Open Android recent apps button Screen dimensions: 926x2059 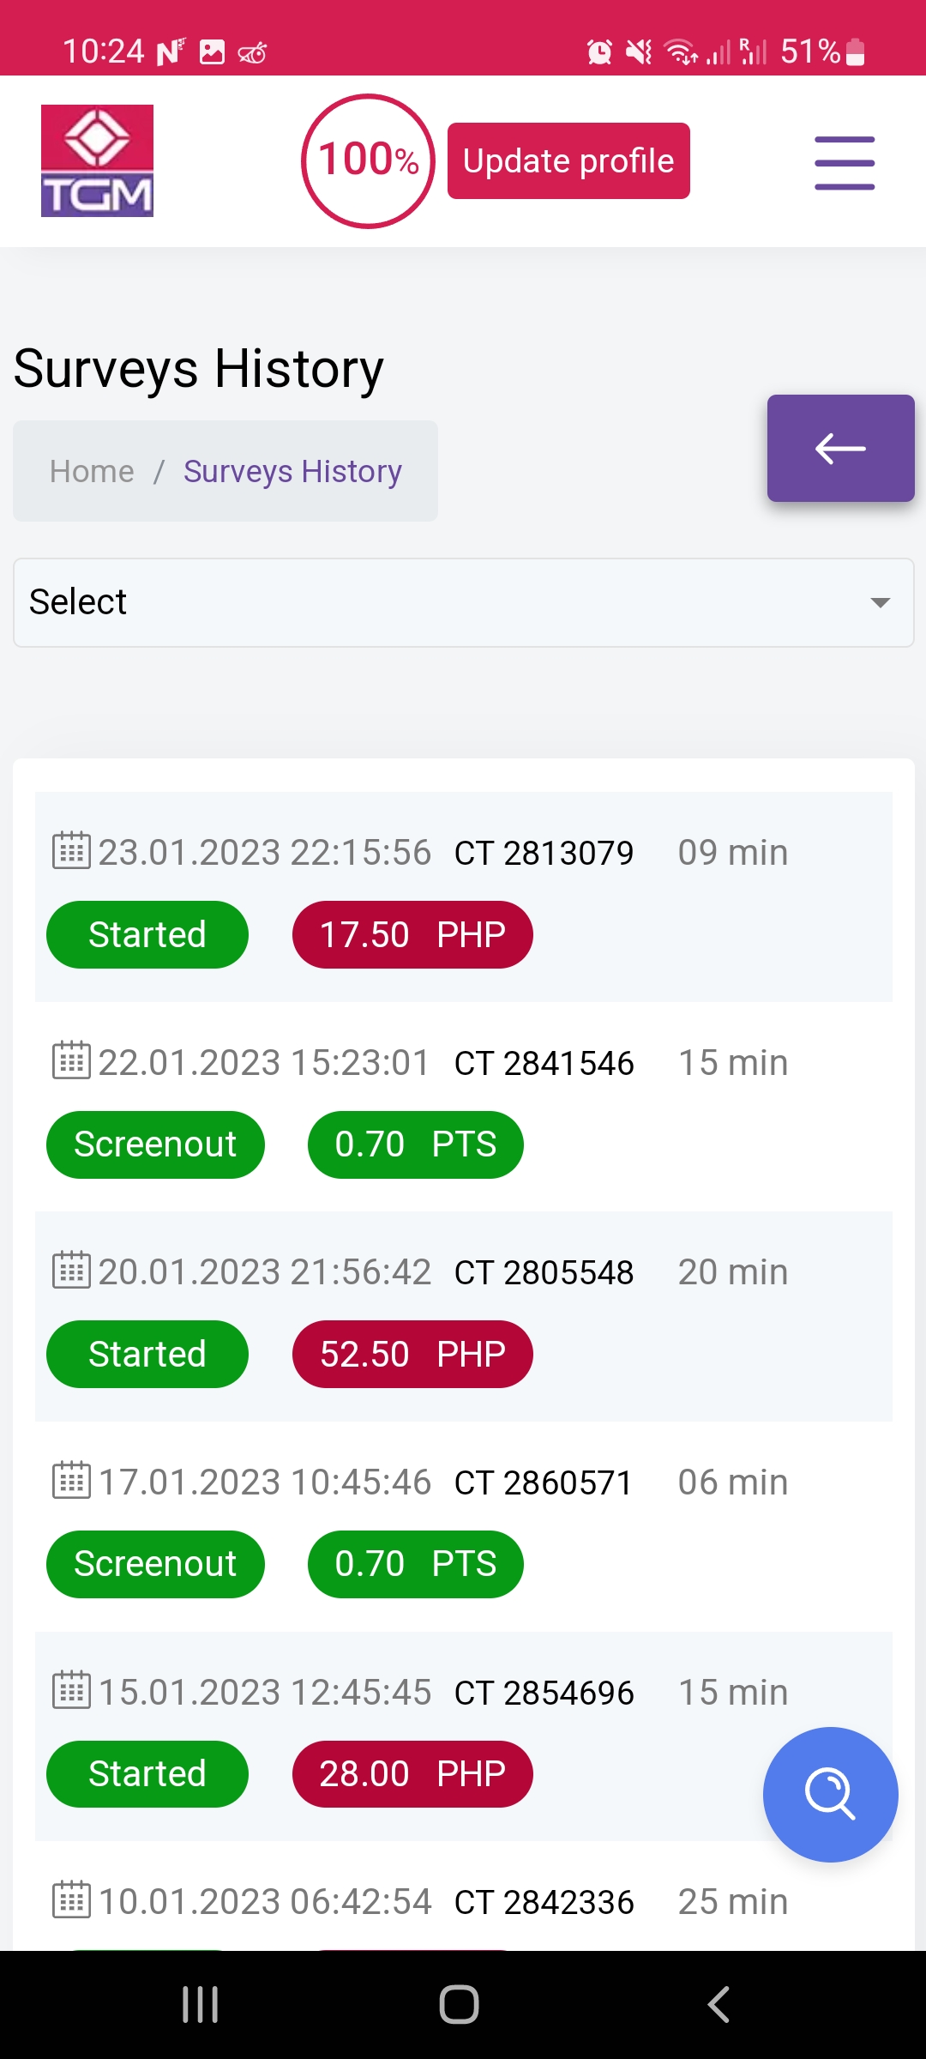[x=201, y=2005]
